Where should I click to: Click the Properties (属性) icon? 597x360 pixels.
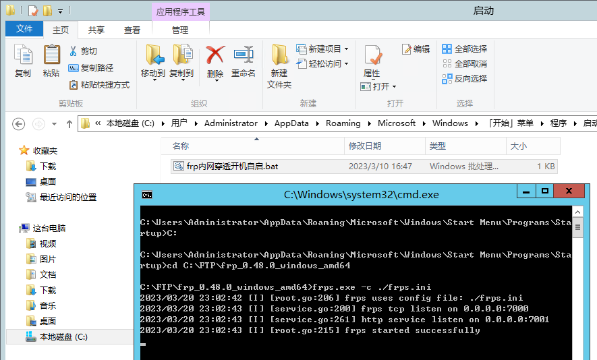pyautogui.click(x=372, y=55)
